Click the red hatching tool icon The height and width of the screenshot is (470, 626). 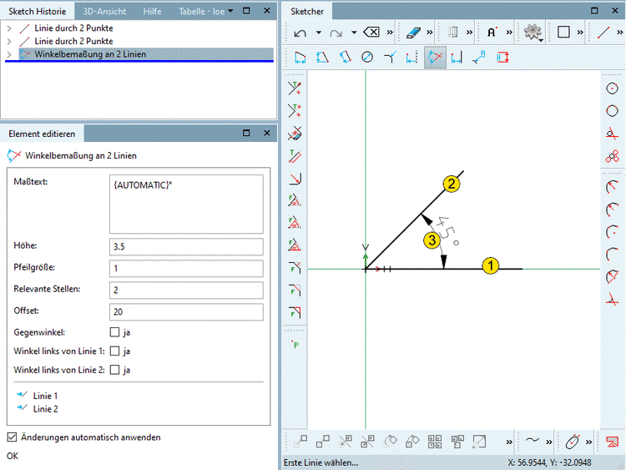[612, 442]
